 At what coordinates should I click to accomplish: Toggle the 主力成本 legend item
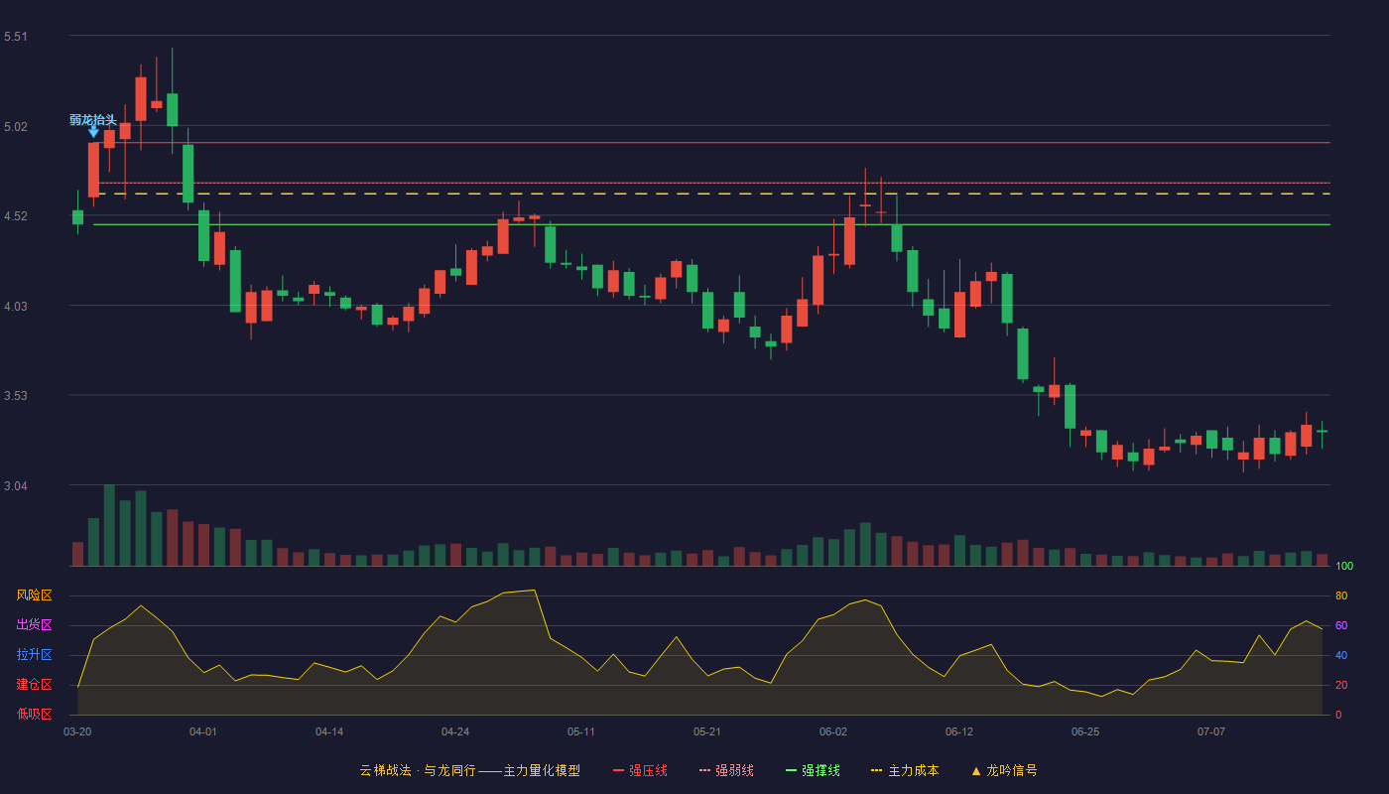[x=905, y=770]
